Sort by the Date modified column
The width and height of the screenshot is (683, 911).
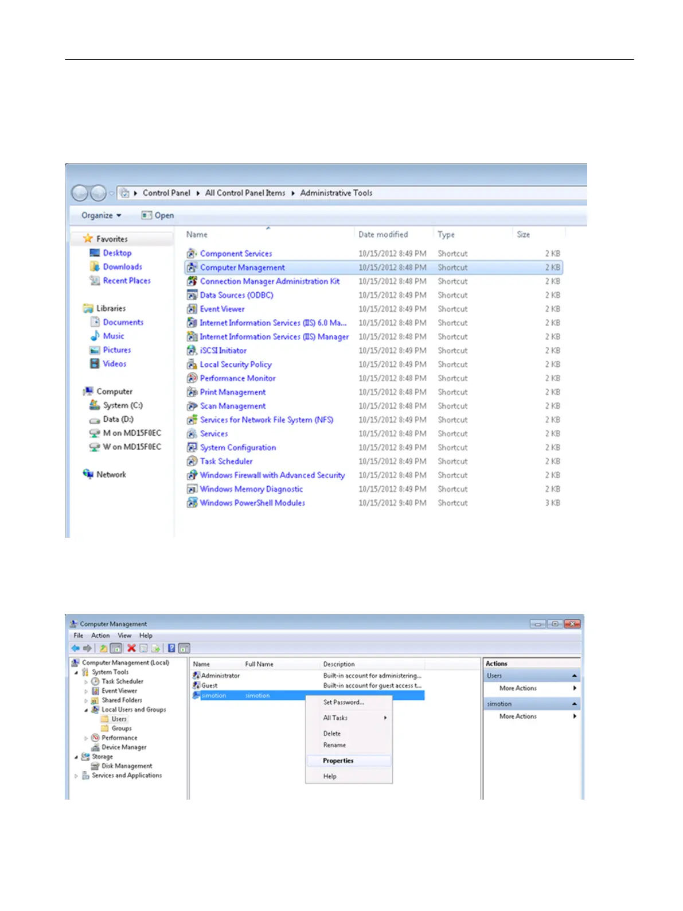[383, 234]
